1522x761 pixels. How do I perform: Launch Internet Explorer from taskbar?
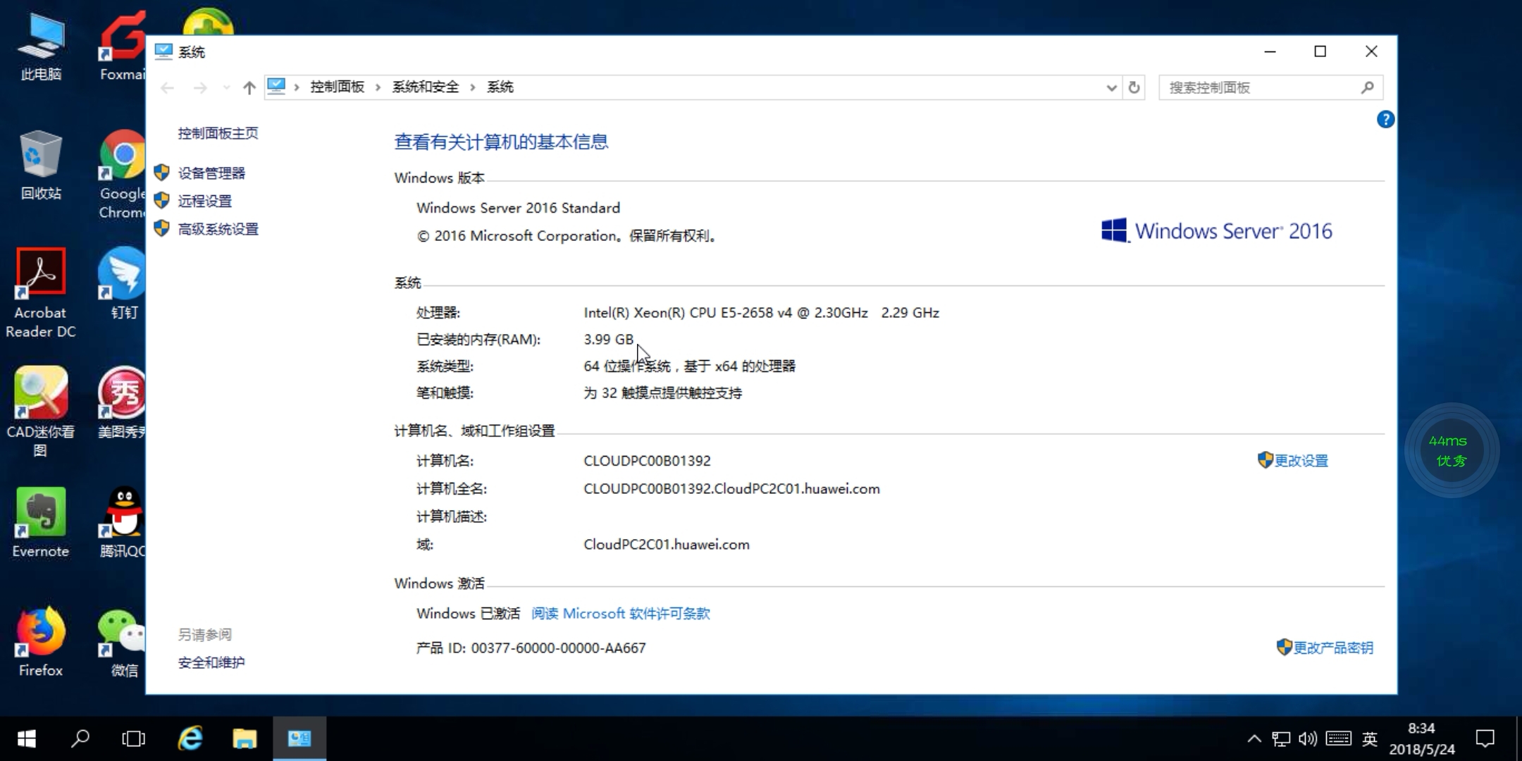[190, 738]
